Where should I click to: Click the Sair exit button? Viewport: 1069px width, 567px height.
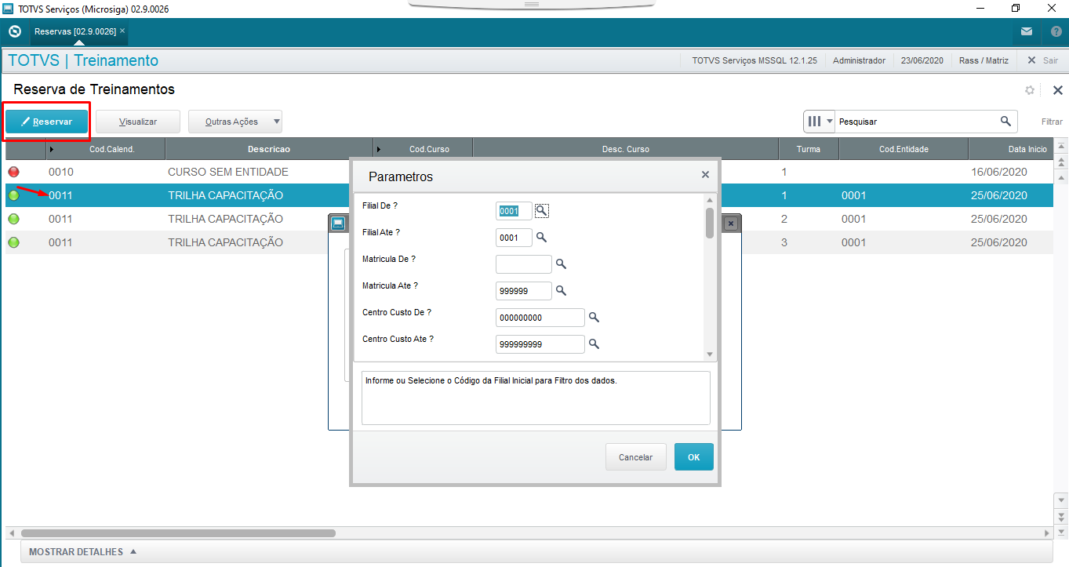point(1042,60)
